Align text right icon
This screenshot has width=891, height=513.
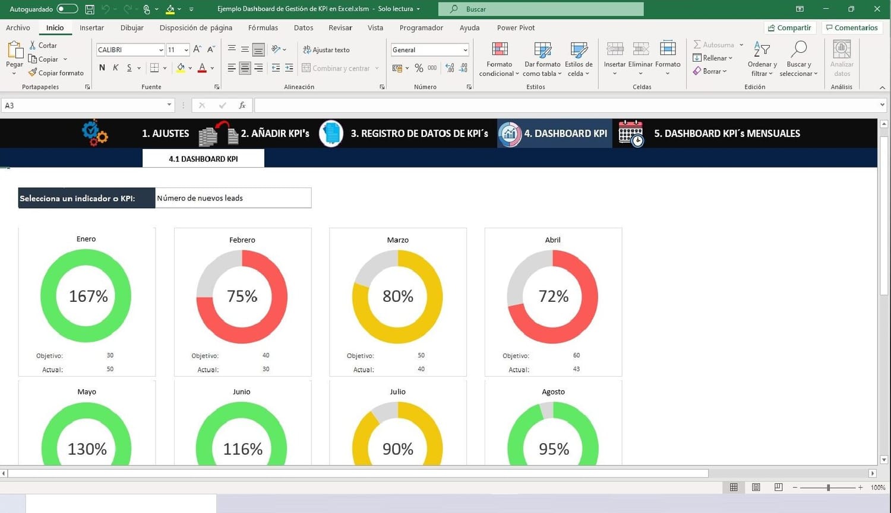click(x=258, y=68)
